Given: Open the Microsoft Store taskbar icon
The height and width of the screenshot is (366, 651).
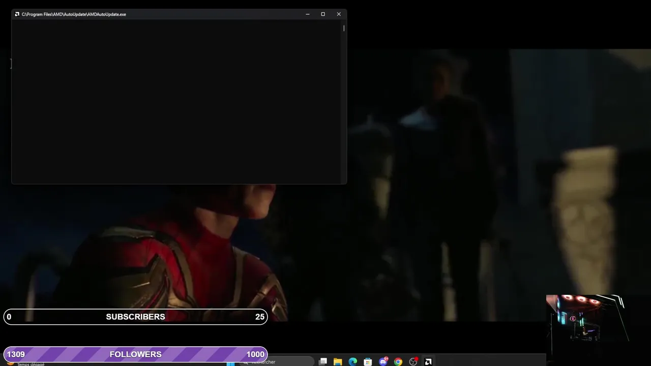Looking at the screenshot, I should 368,362.
